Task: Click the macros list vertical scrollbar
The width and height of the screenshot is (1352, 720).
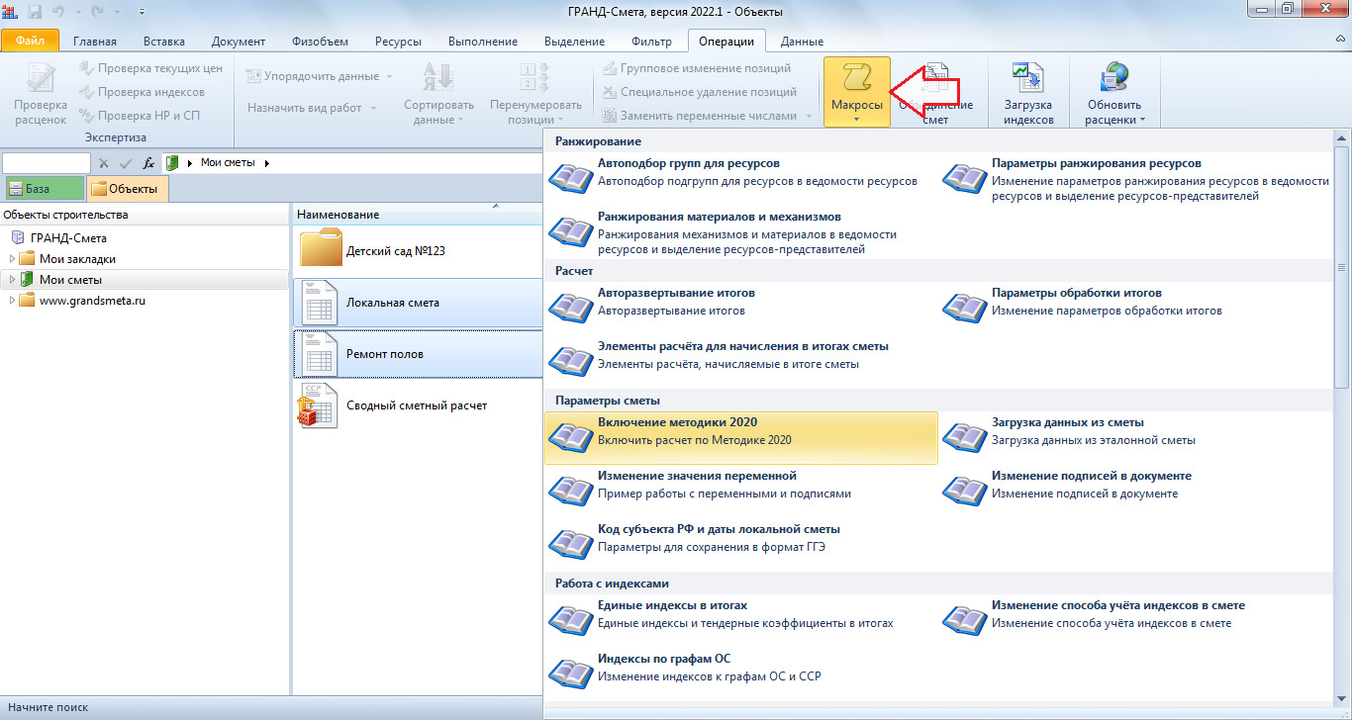Action: coord(1342,267)
